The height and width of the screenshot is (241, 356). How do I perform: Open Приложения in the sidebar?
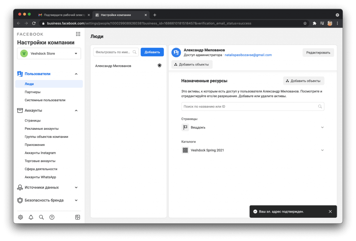coord(34,145)
